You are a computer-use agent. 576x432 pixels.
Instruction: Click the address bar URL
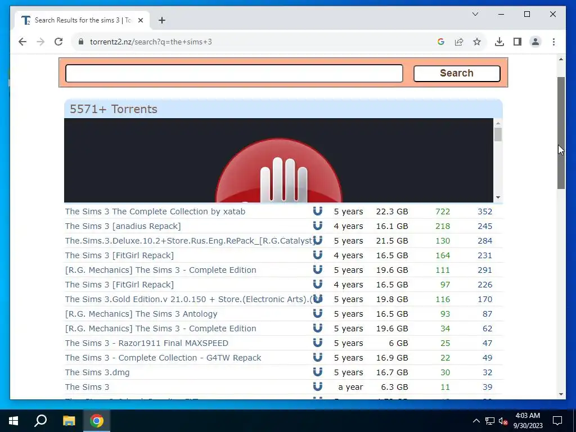coord(151,42)
